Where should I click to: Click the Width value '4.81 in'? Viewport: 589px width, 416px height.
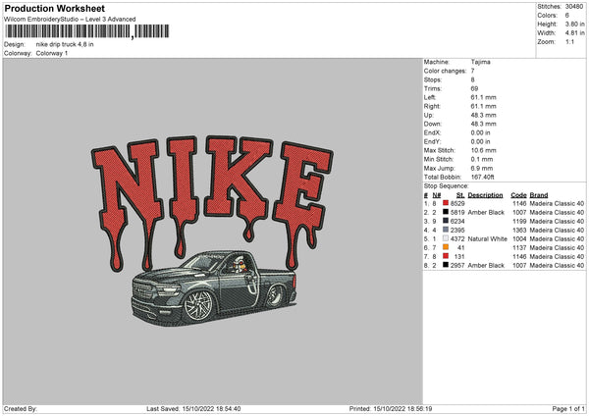pos(574,33)
